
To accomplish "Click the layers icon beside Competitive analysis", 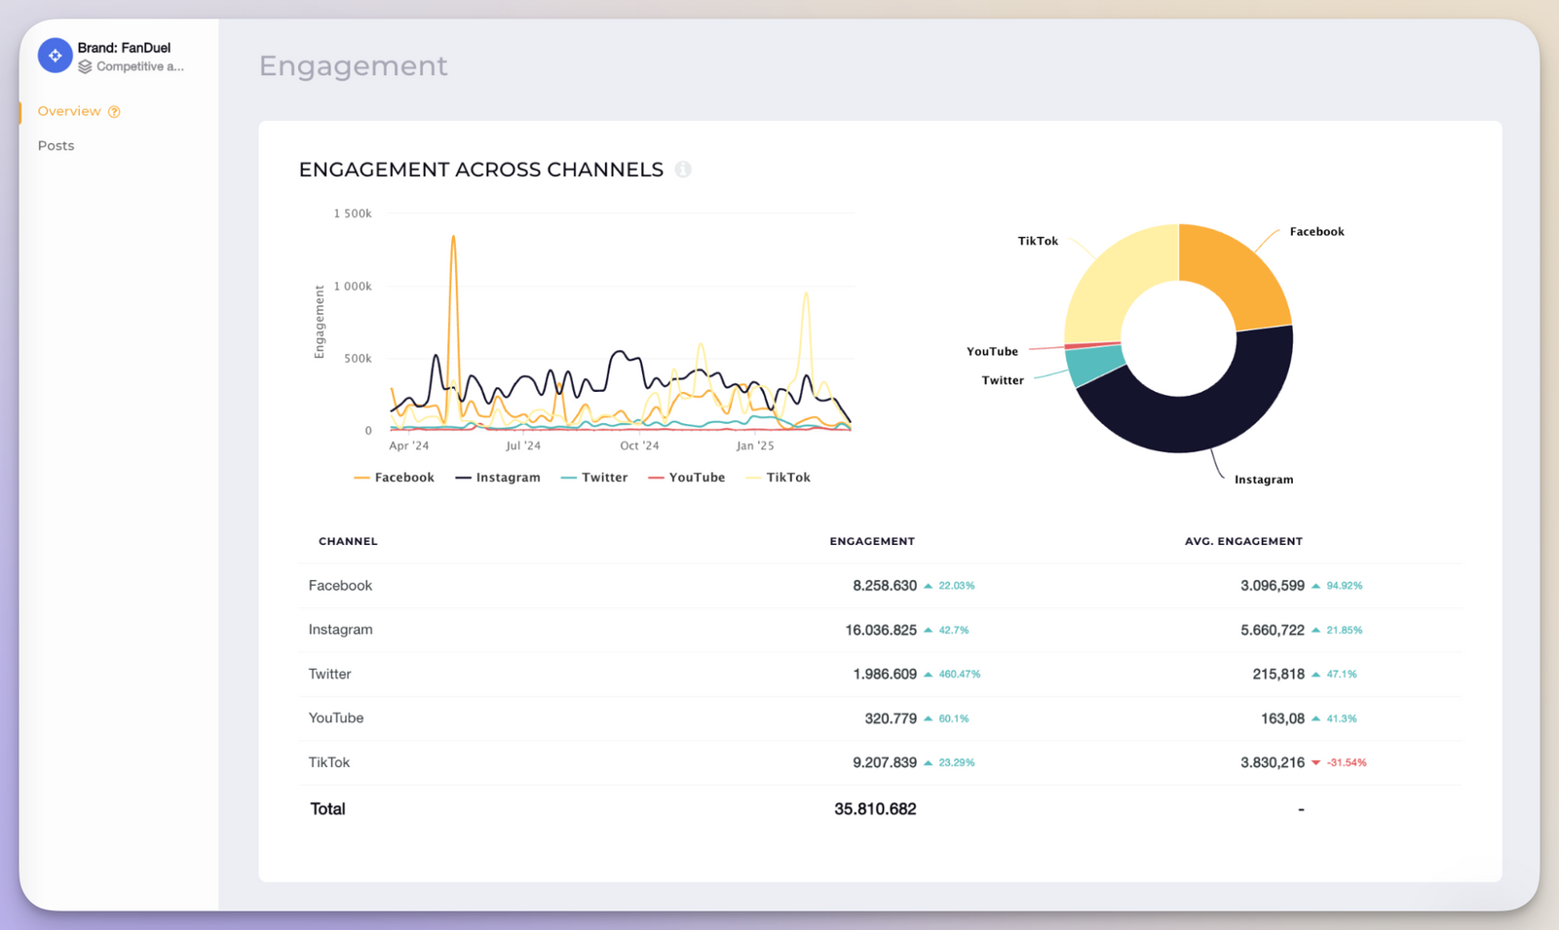I will tap(86, 66).
